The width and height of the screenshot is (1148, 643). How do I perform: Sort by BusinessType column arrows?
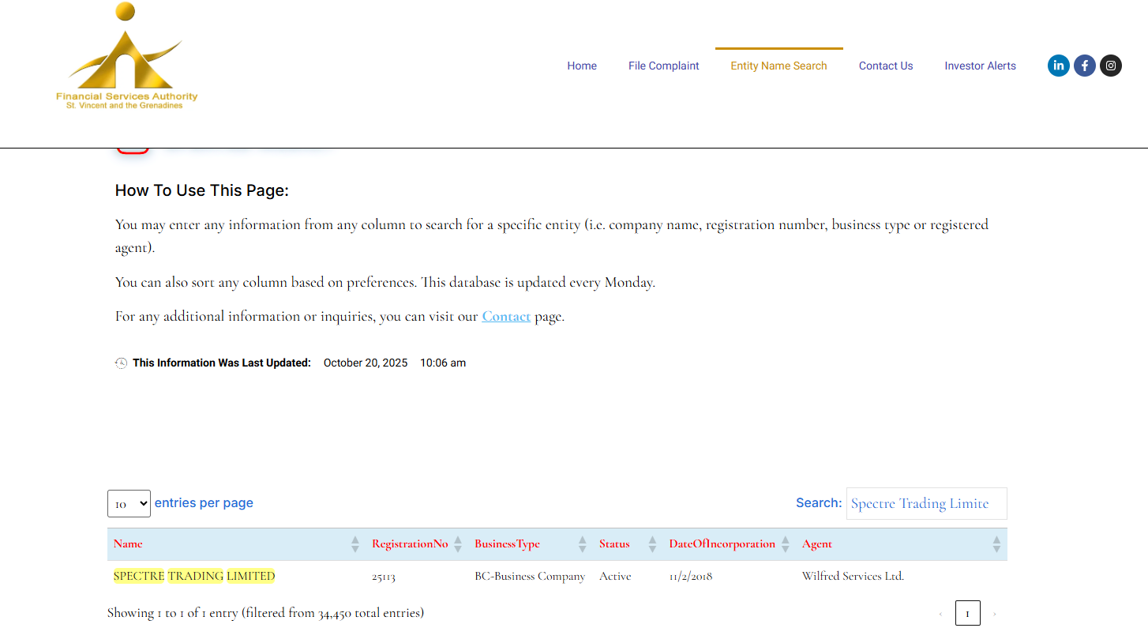582,544
